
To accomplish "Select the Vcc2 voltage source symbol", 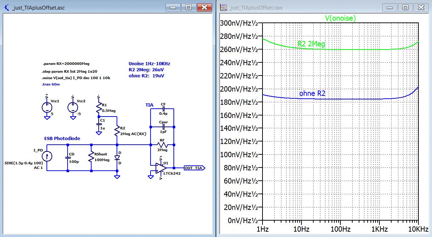I will (x=73, y=107).
